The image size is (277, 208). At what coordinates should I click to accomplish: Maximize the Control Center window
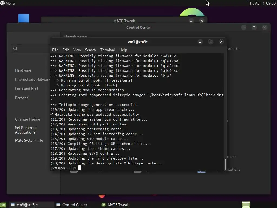pyautogui.click(x=254, y=27)
